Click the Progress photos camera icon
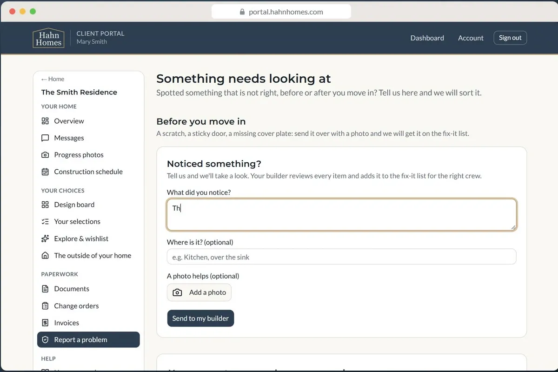558x372 pixels. pos(45,155)
